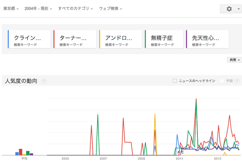This screenshot has height=163, width=242.
Task: Select the ターナー… search term card
Action: pyautogui.click(x=75, y=39)
